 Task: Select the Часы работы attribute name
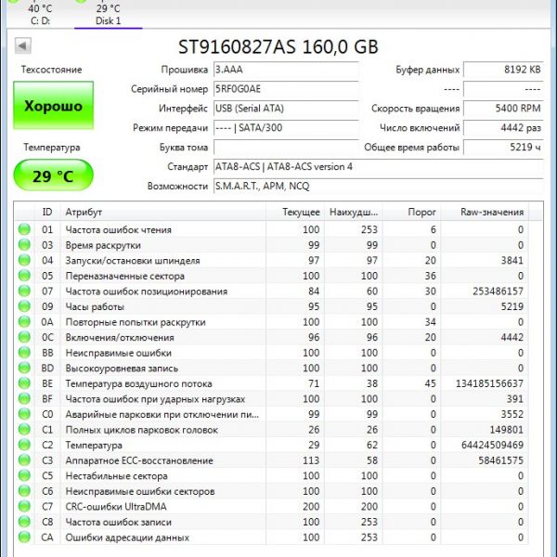coord(95,307)
